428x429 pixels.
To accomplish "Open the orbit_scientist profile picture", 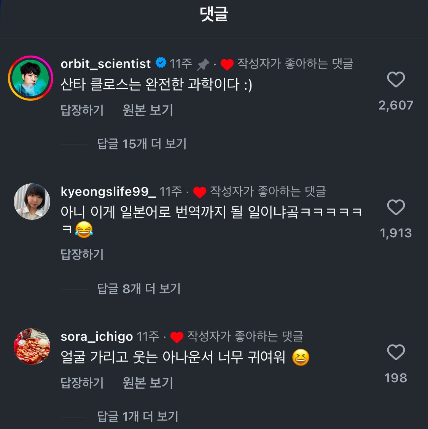I will pos(31,78).
